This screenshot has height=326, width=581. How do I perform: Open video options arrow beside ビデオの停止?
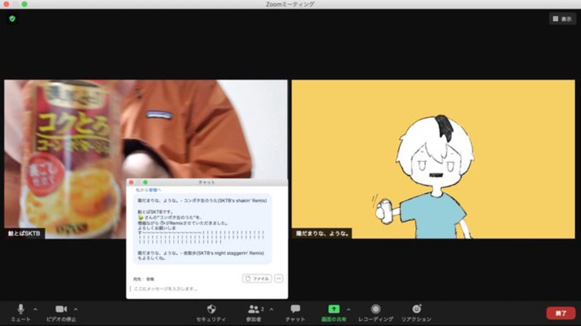point(76,309)
